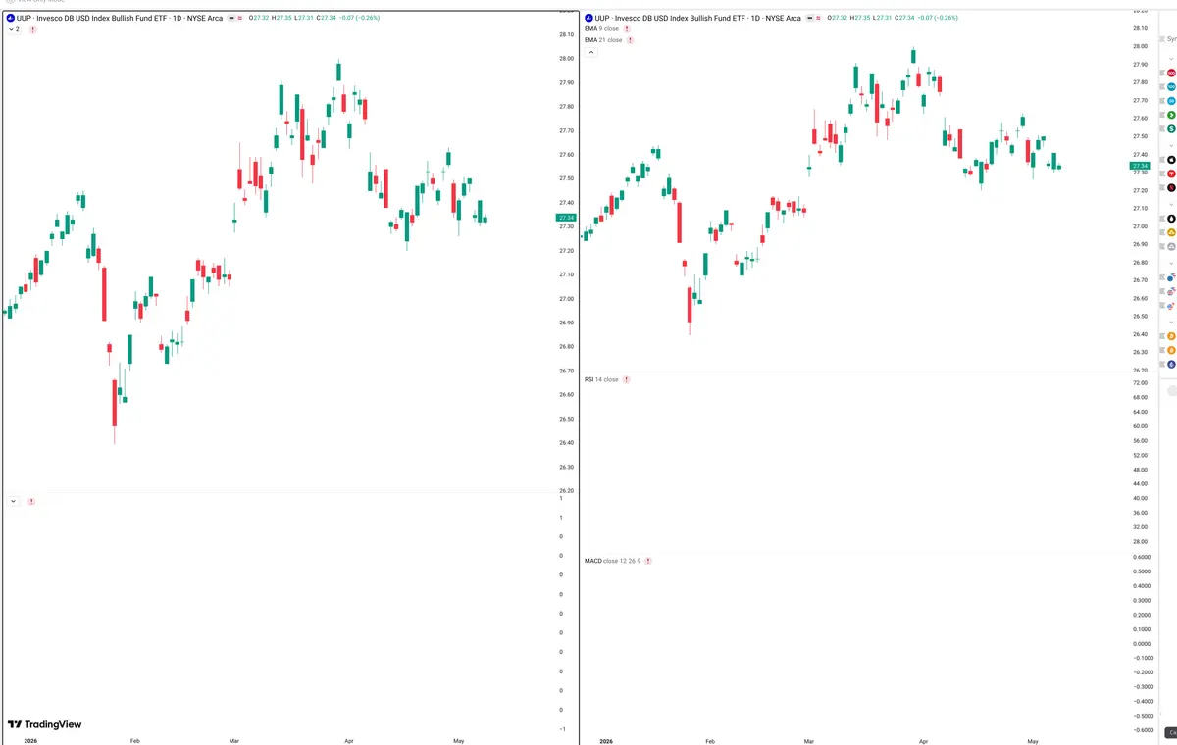The height and width of the screenshot is (745, 1177).
Task: Select the Apple logo in watchlist
Action: (x=1171, y=159)
